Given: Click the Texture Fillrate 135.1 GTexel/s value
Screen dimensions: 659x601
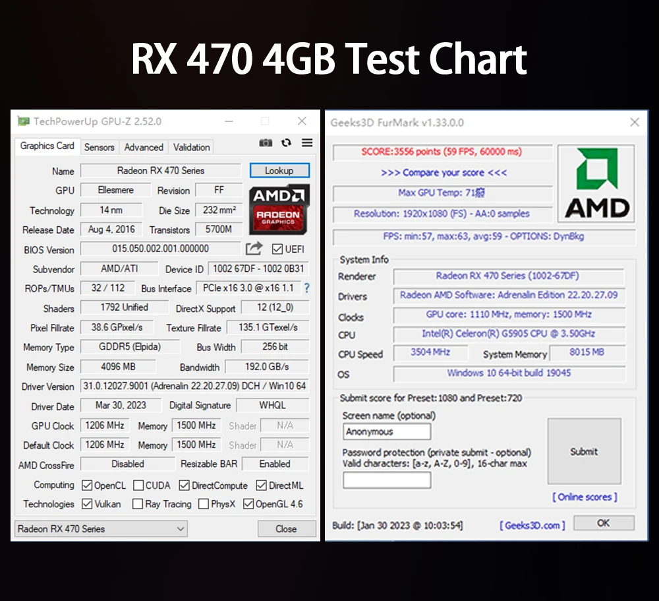Looking at the screenshot, I should [268, 327].
